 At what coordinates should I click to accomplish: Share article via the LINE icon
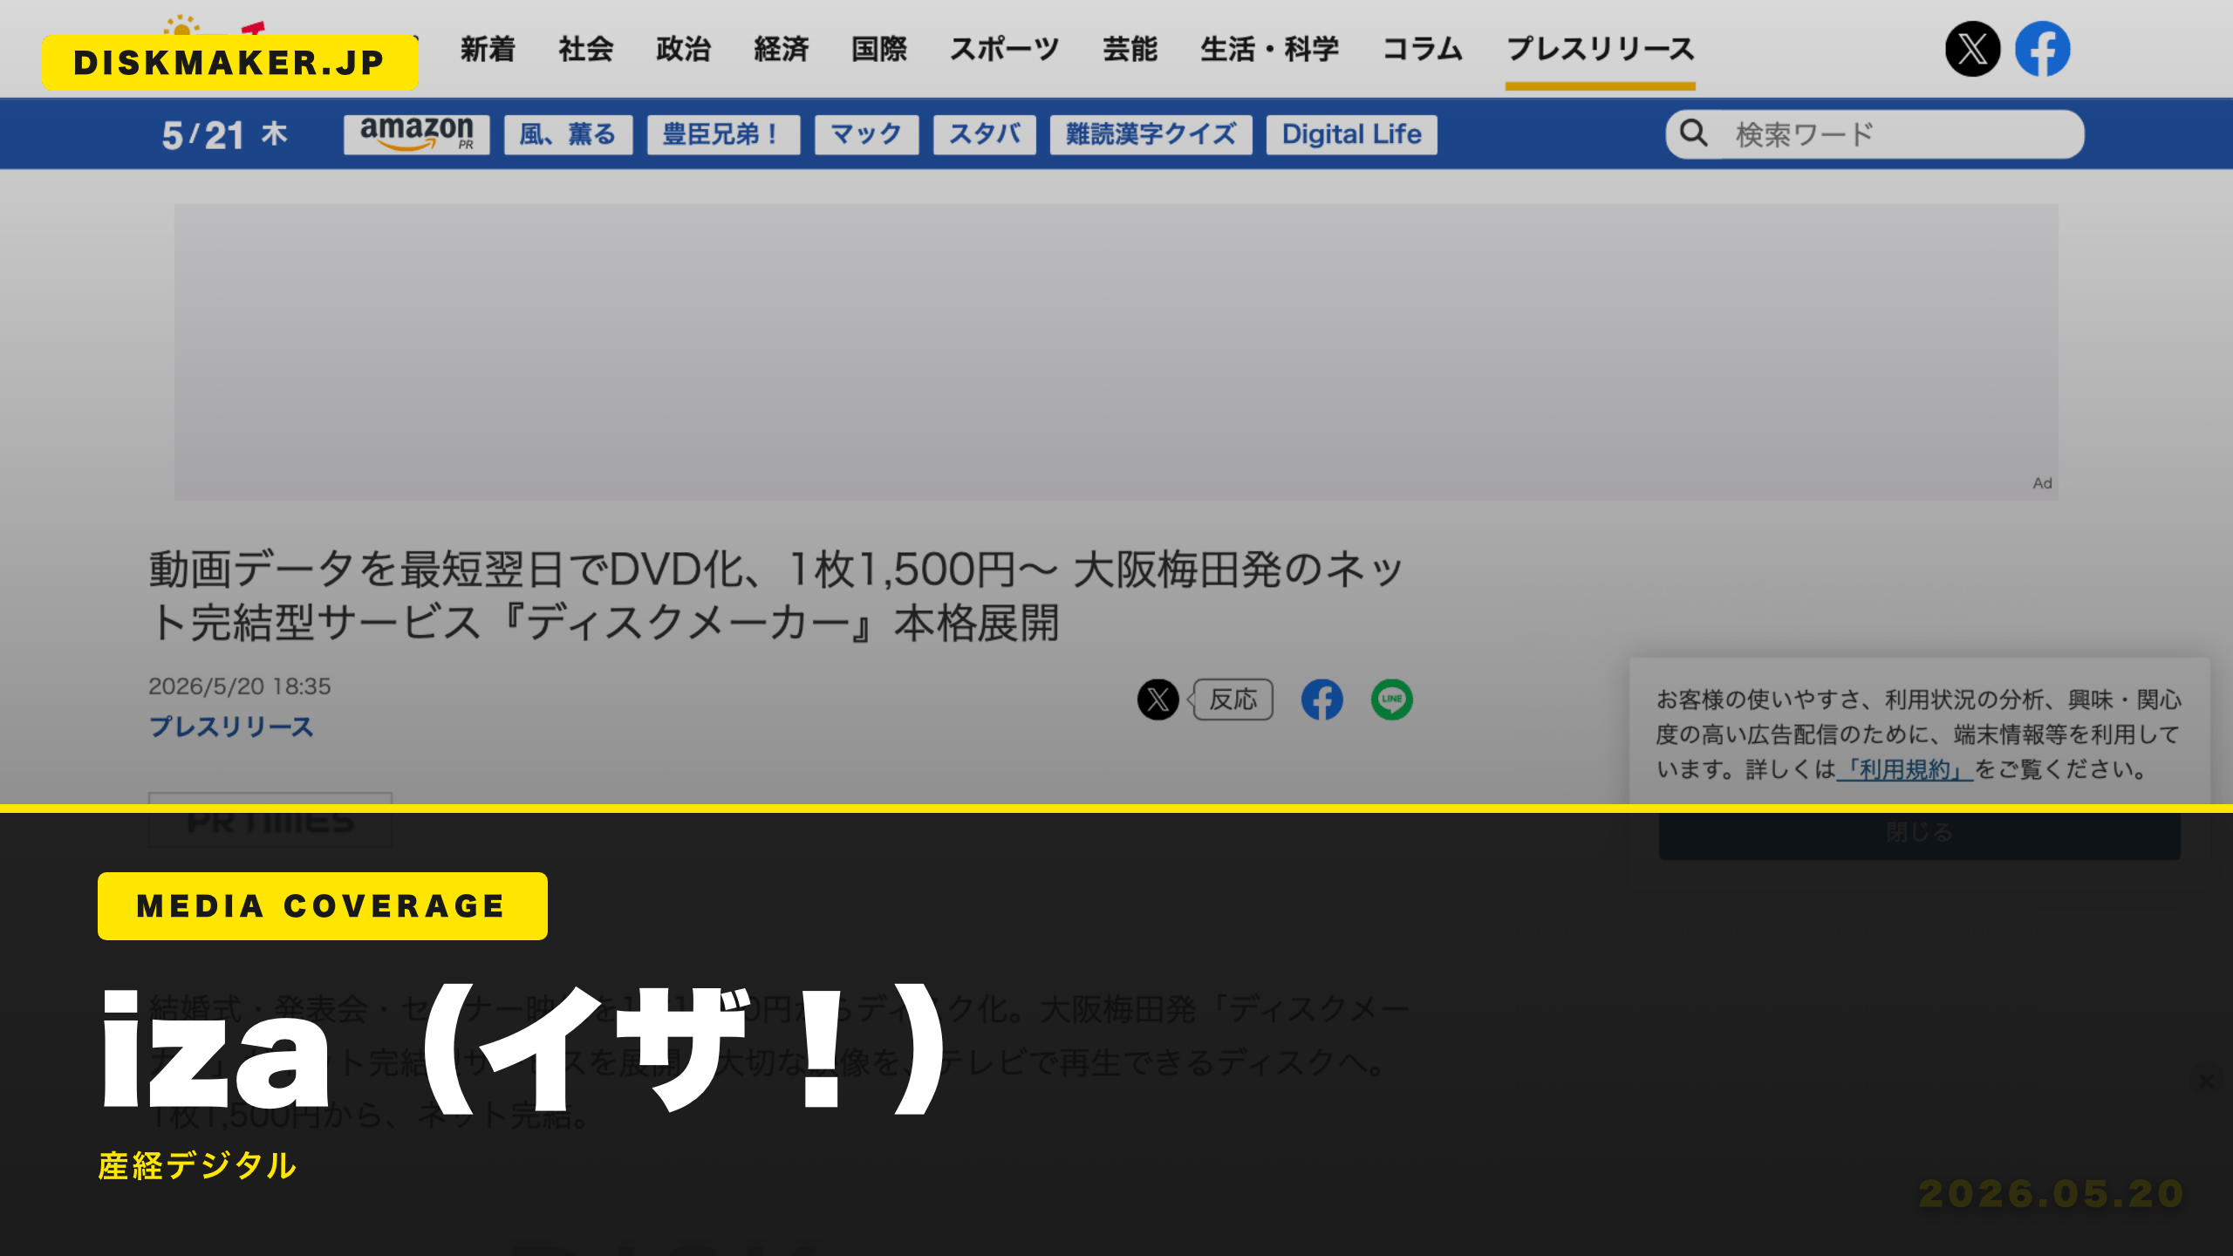pos(1391,700)
